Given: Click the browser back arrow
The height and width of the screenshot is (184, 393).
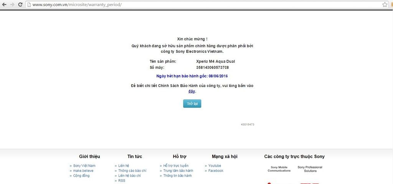Looking at the screenshot, I should 4,5.
